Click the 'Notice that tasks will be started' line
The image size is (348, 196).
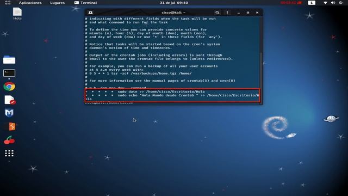coord(153,44)
